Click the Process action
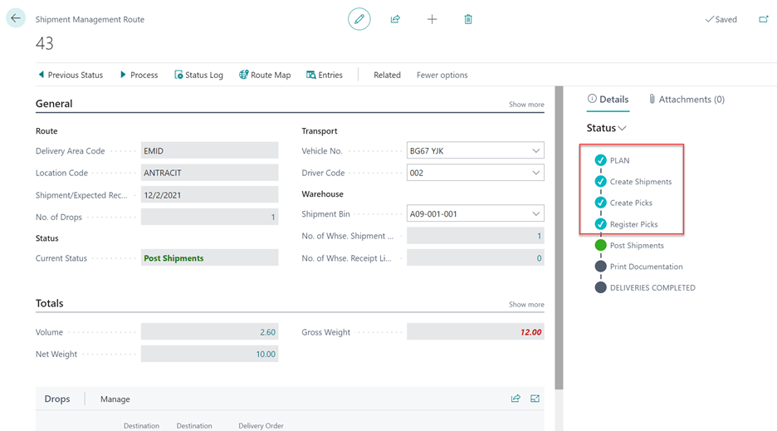Image resolution: width=777 pixels, height=431 pixels. (x=138, y=75)
